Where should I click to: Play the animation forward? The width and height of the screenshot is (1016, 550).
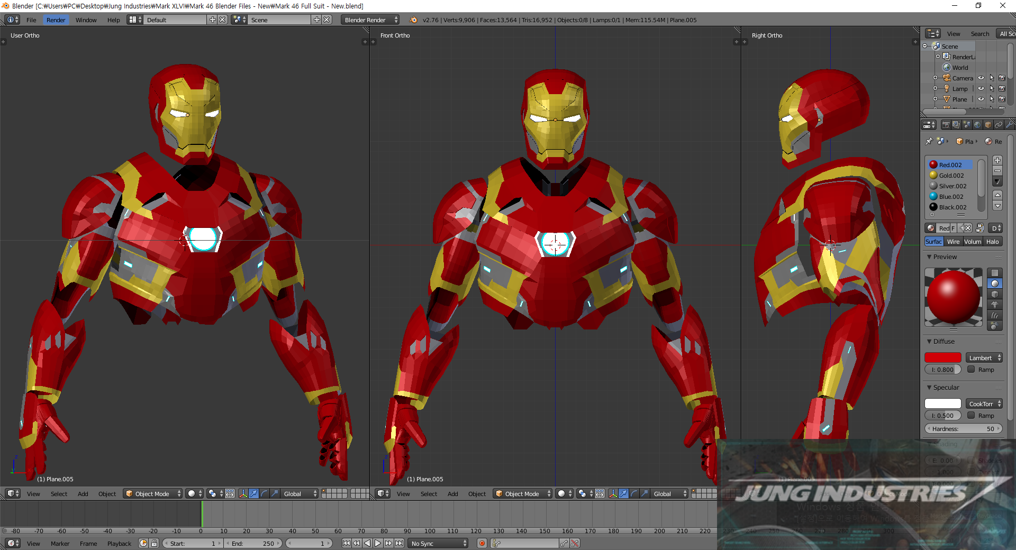pyautogui.click(x=378, y=544)
